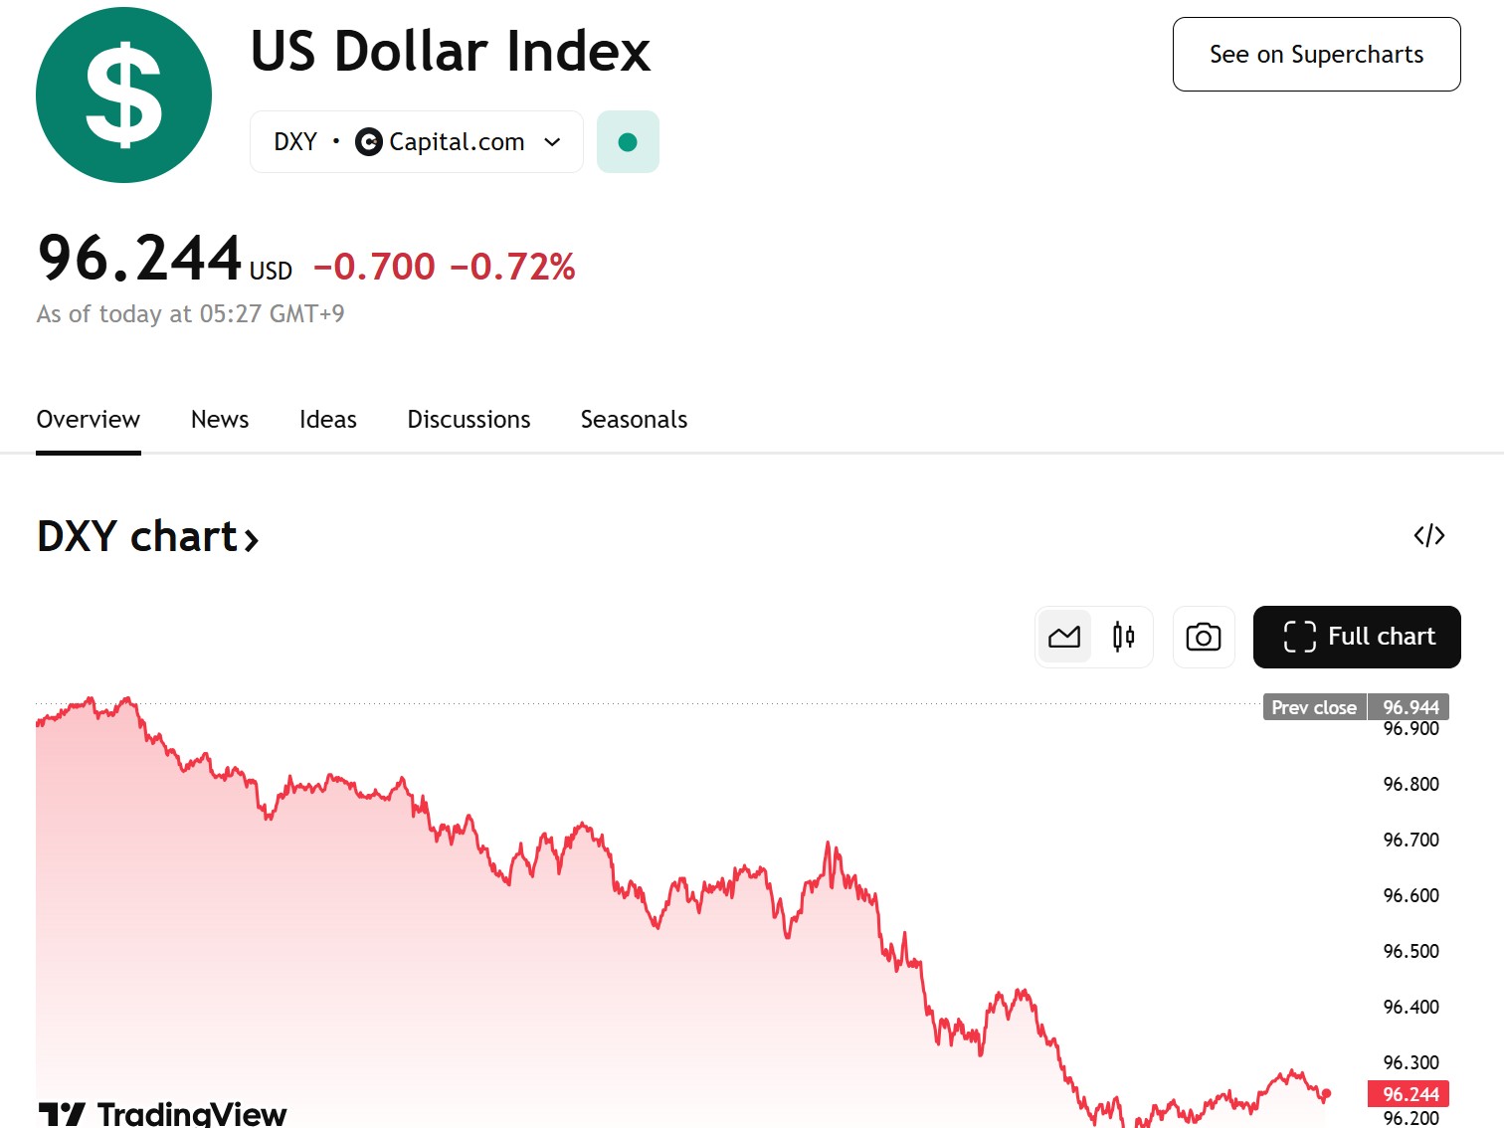Open the Ideas tab
The width and height of the screenshot is (1504, 1128).
328,420
